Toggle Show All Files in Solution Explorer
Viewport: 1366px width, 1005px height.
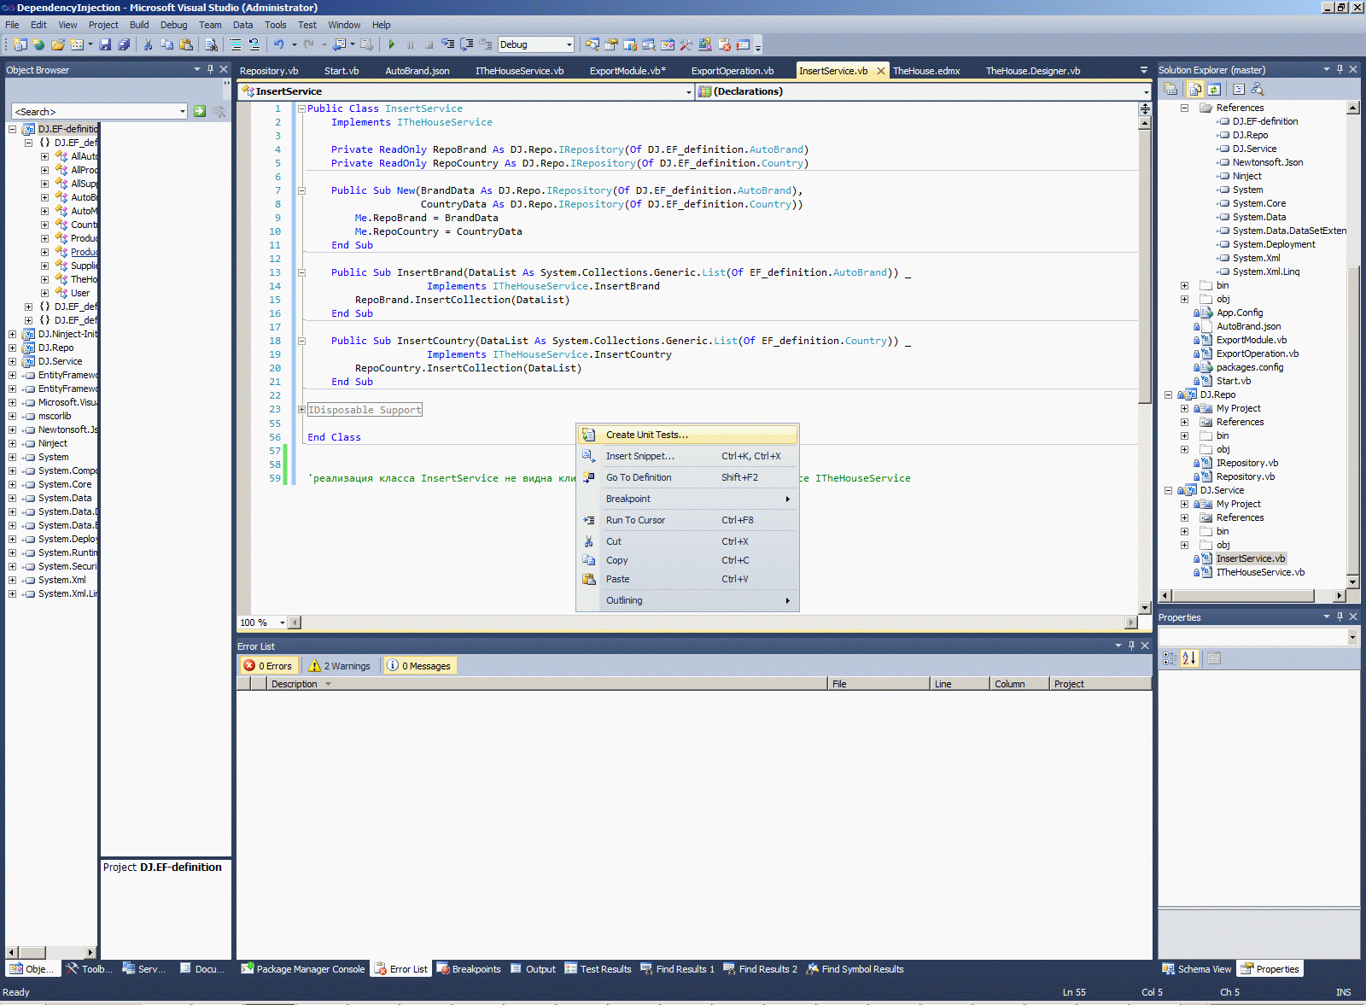coord(1195,89)
